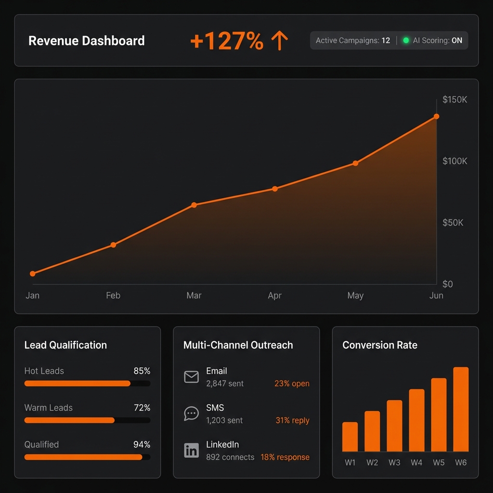Select the Jan data point on the line chart
This screenshot has height=493, width=493.
33,273
